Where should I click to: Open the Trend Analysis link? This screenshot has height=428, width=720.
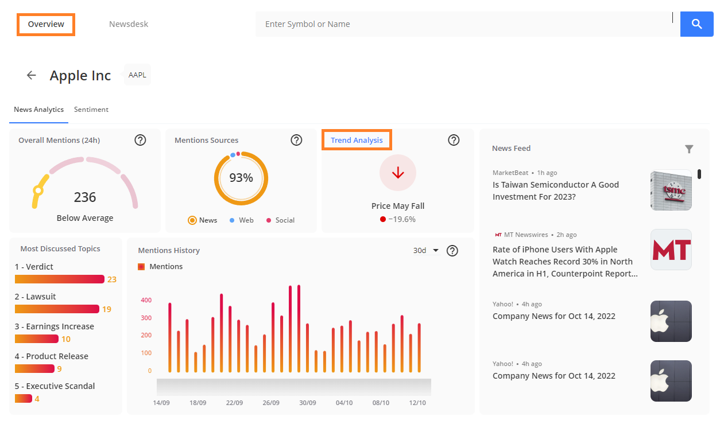357,140
